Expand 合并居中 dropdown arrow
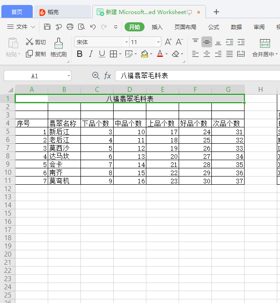280x303 pixels. tap(276, 54)
